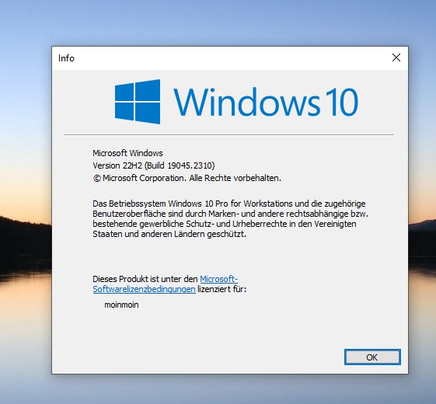Click the OK button
The width and height of the screenshot is (436, 404).
(372, 357)
